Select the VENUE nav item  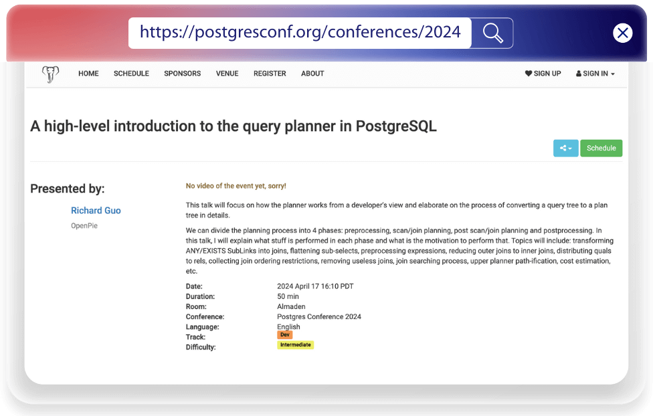point(227,74)
